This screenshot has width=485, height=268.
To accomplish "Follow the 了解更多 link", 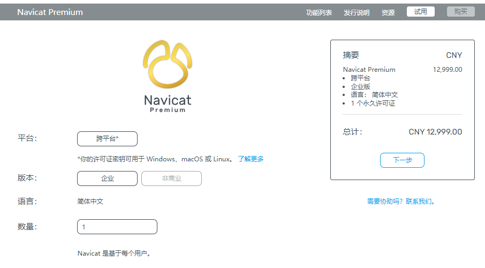I will point(251,159).
